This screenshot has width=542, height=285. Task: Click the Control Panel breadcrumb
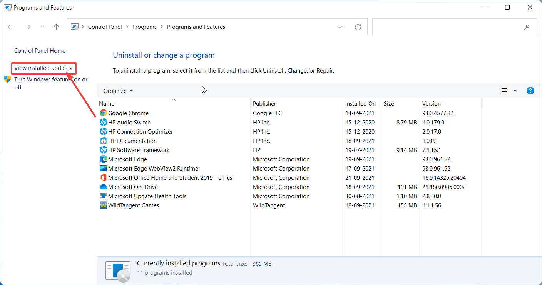105,27
